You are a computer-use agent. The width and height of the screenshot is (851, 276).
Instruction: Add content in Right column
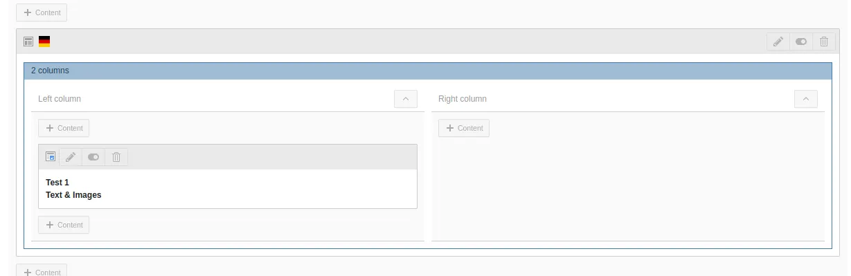pyautogui.click(x=464, y=128)
